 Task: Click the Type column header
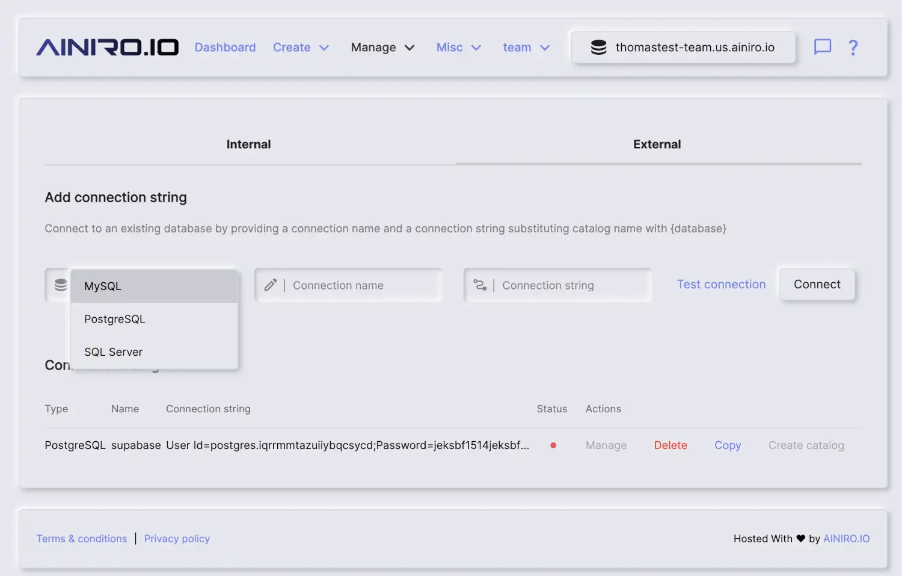pos(57,409)
